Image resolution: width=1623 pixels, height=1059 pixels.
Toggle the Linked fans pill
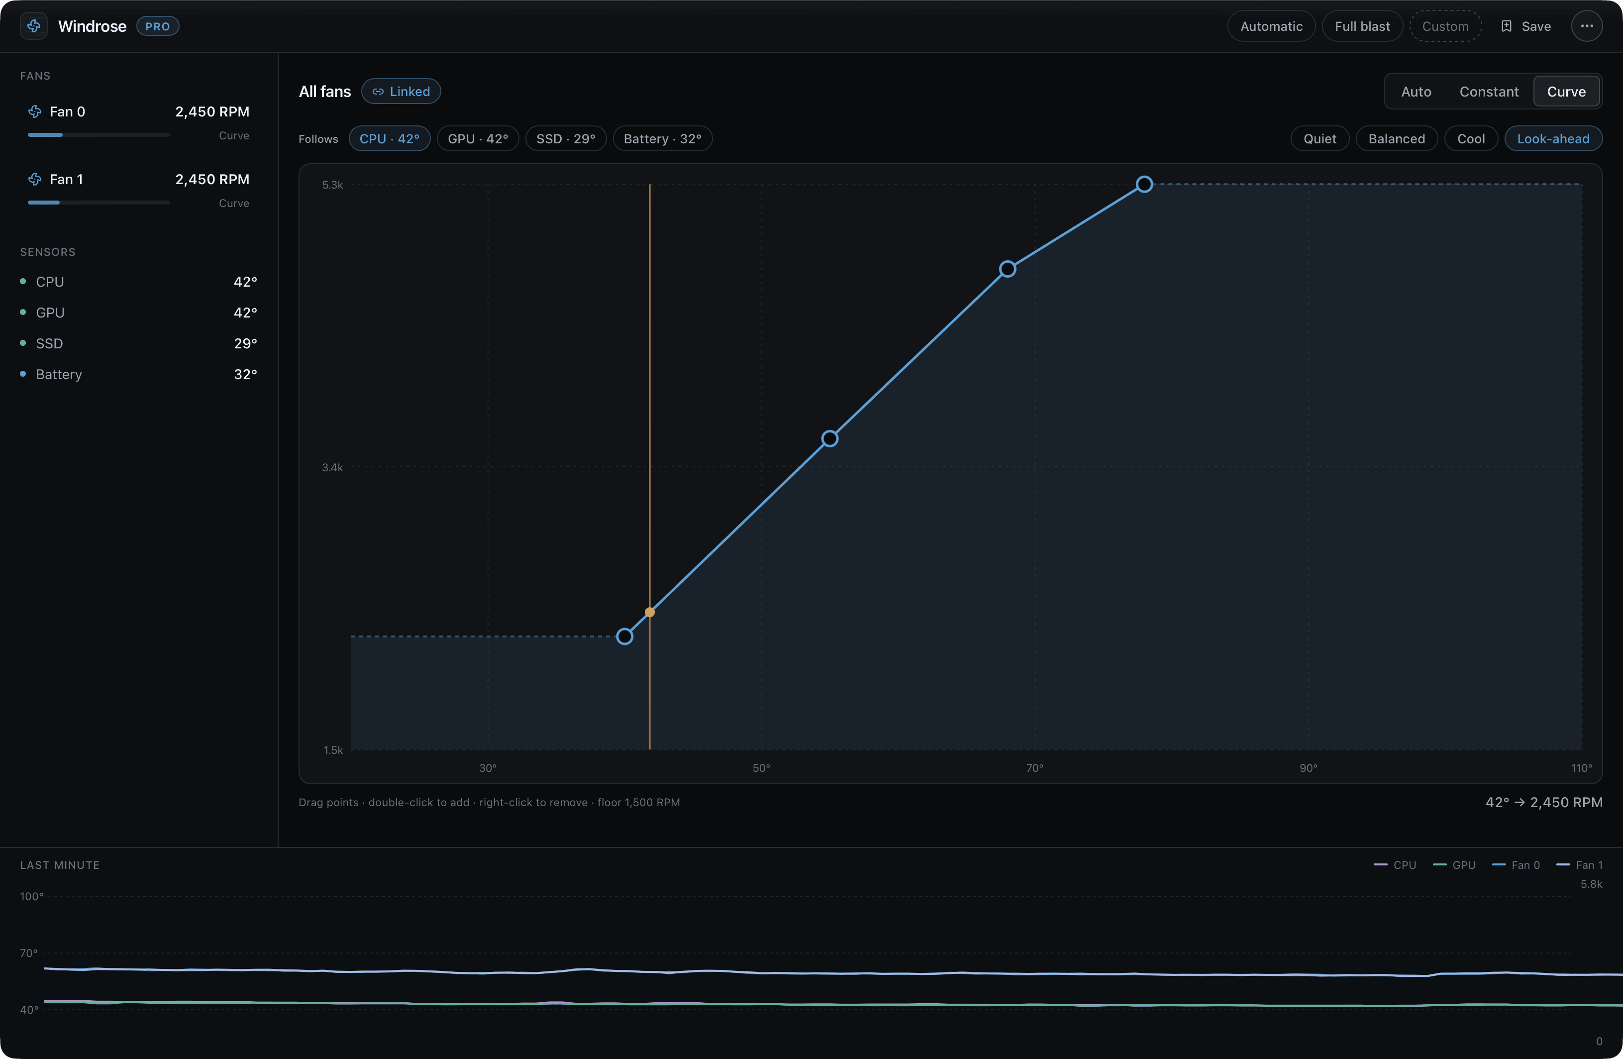[x=401, y=92]
